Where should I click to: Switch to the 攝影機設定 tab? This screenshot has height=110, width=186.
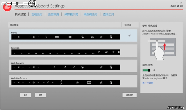coord(90,14)
